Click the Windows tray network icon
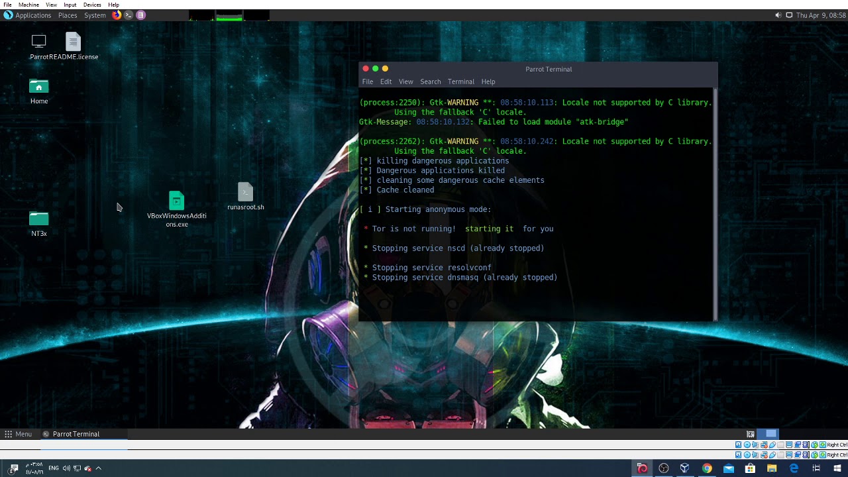Viewport: 848px width, 477px height. coord(77,468)
